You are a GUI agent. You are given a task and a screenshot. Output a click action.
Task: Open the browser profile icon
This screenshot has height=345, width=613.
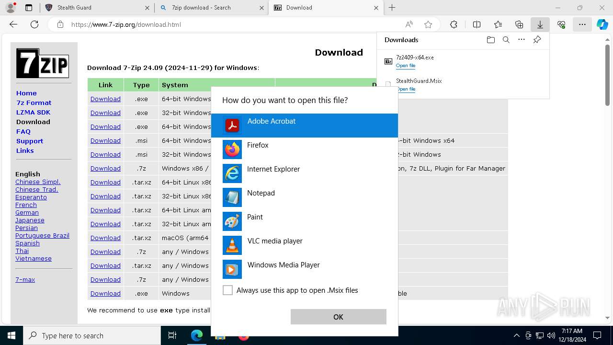pyautogui.click(x=11, y=8)
